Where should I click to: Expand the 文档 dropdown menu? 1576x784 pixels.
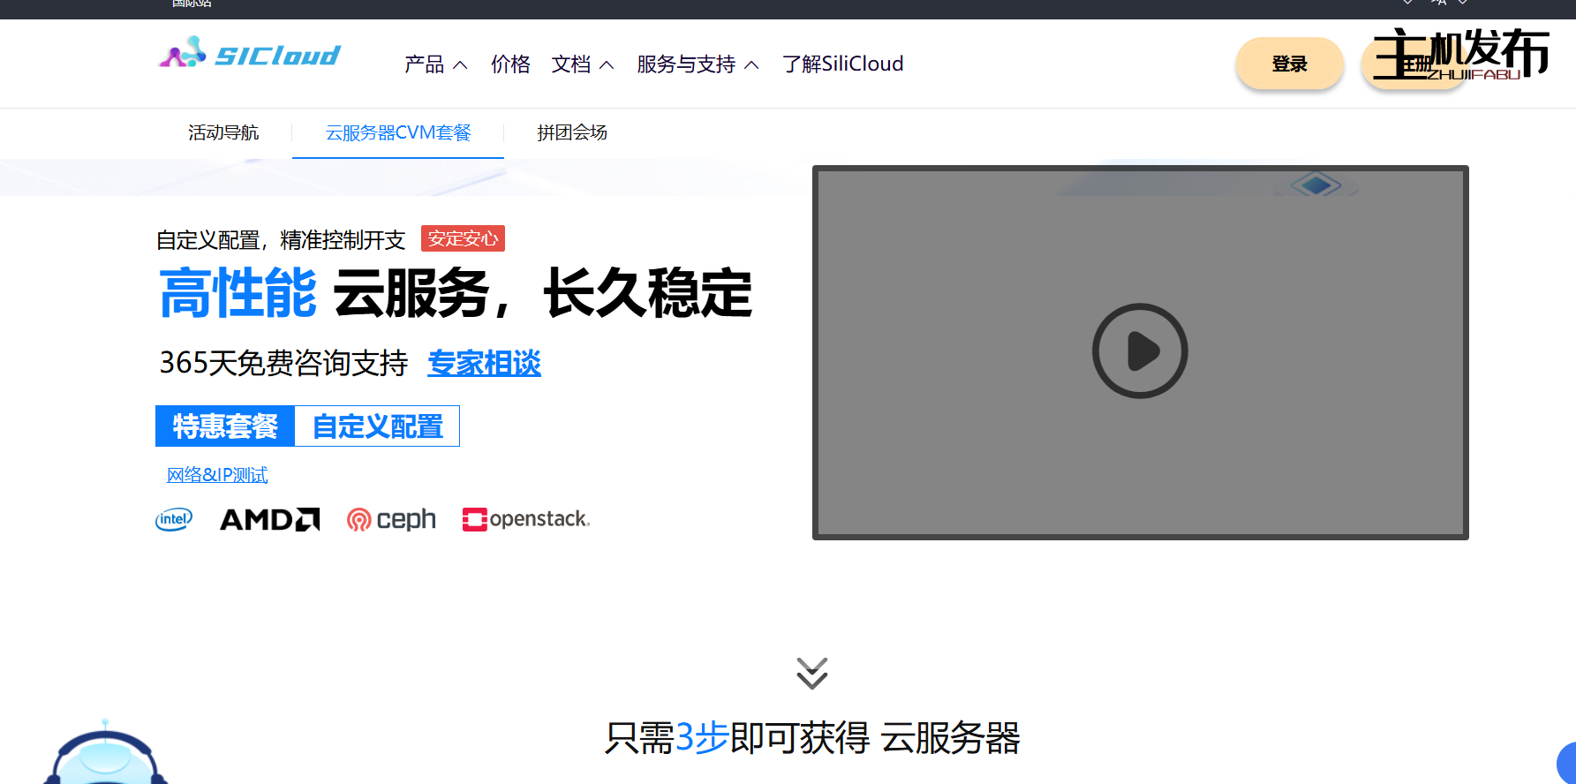pyautogui.click(x=582, y=64)
